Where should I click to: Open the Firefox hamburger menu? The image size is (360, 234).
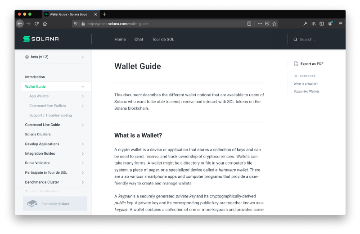(341, 23)
